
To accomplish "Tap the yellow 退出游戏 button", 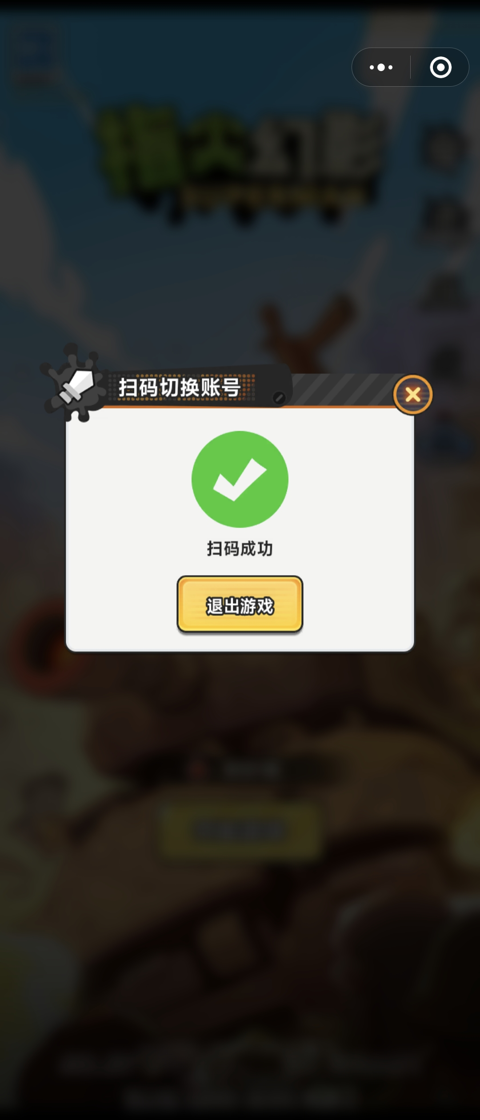I will [240, 604].
